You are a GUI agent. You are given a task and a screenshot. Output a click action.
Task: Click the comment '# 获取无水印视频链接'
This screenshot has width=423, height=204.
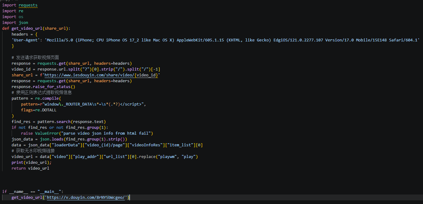click(33, 151)
